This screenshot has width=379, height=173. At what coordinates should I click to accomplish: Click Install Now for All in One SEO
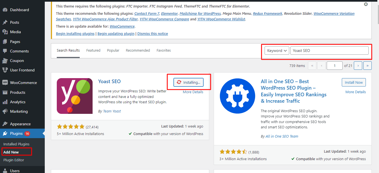(354, 82)
